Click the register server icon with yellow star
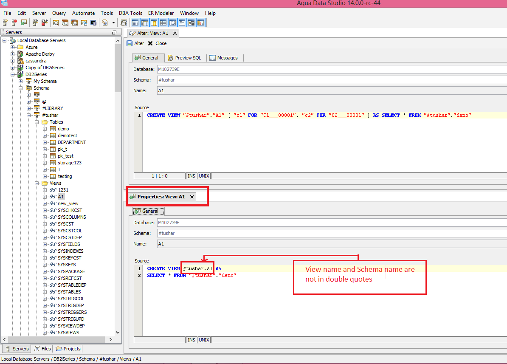 5,23
